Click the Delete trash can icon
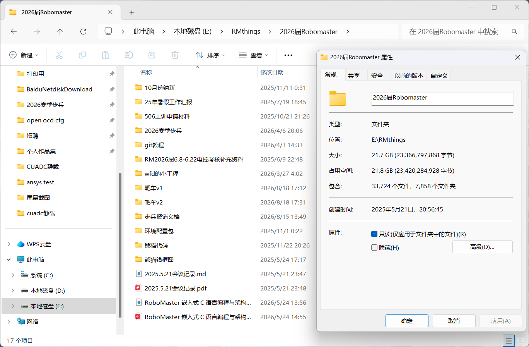This screenshot has width=529, height=347. (175, 55)
